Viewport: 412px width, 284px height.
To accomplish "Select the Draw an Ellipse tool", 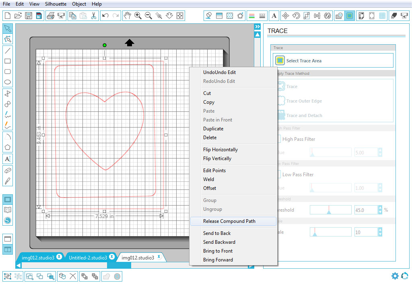I will (8, 82).
